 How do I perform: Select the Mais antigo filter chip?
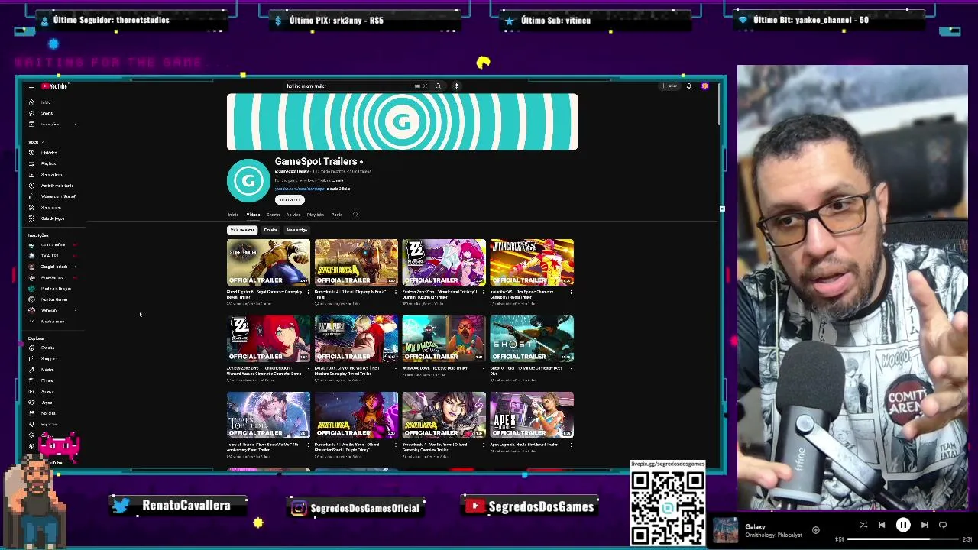click(x=297, y=230)
